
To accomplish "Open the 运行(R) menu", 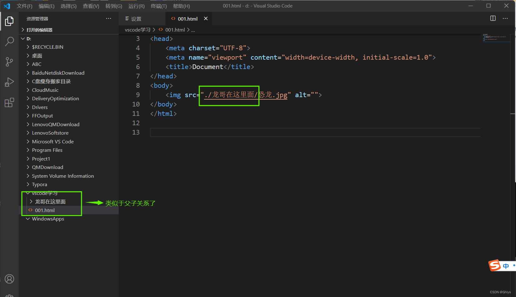I will pyautogui.click(x=136, y=6).
